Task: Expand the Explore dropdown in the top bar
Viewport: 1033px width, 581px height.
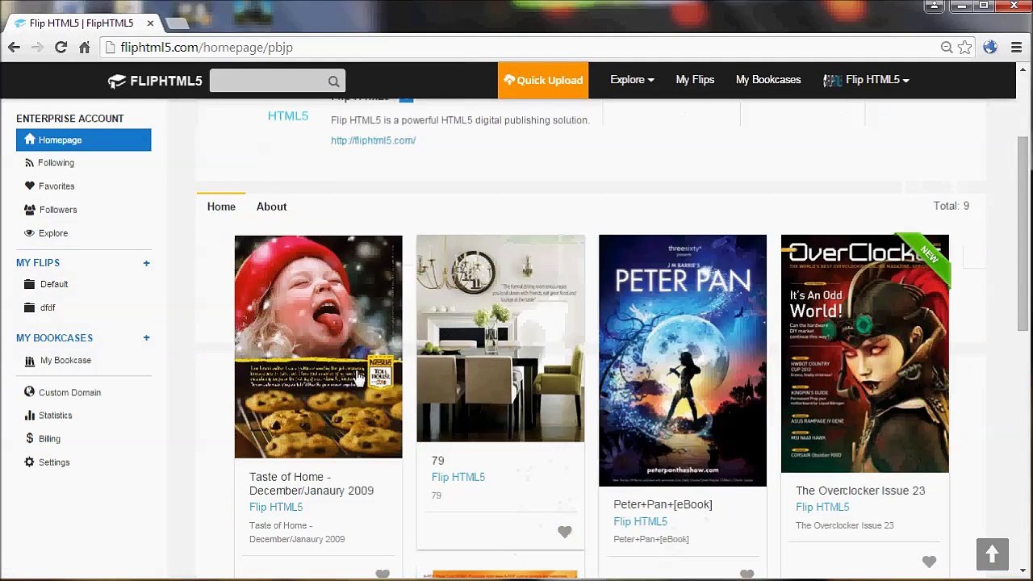Action: (x=632, y=80)
